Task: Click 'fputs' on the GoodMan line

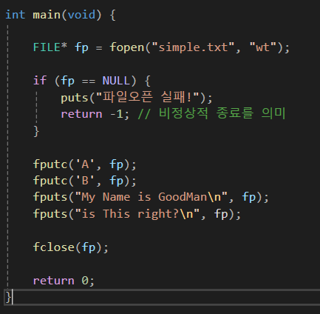Action: pos(50,197)
